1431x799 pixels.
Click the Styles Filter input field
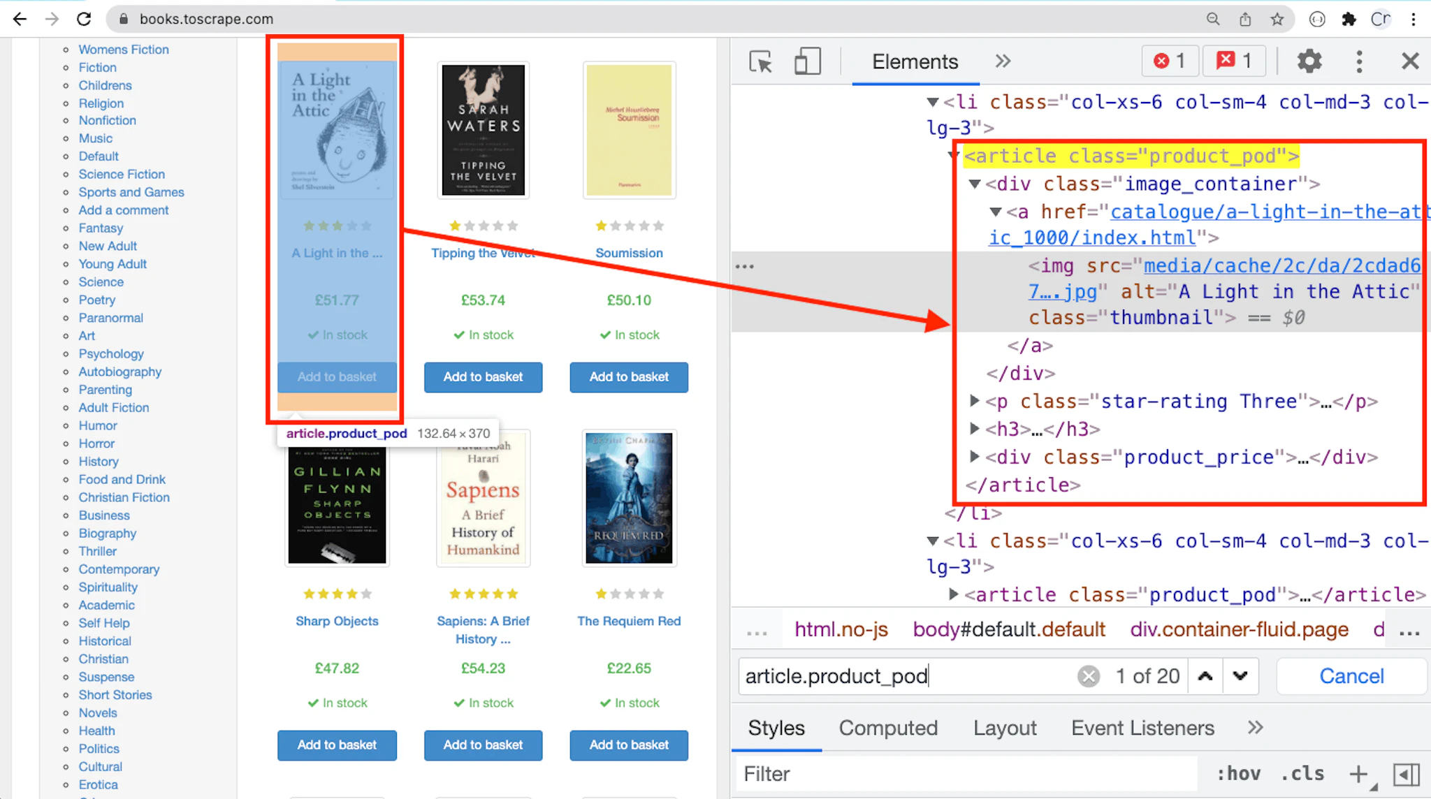click(967, 774)
